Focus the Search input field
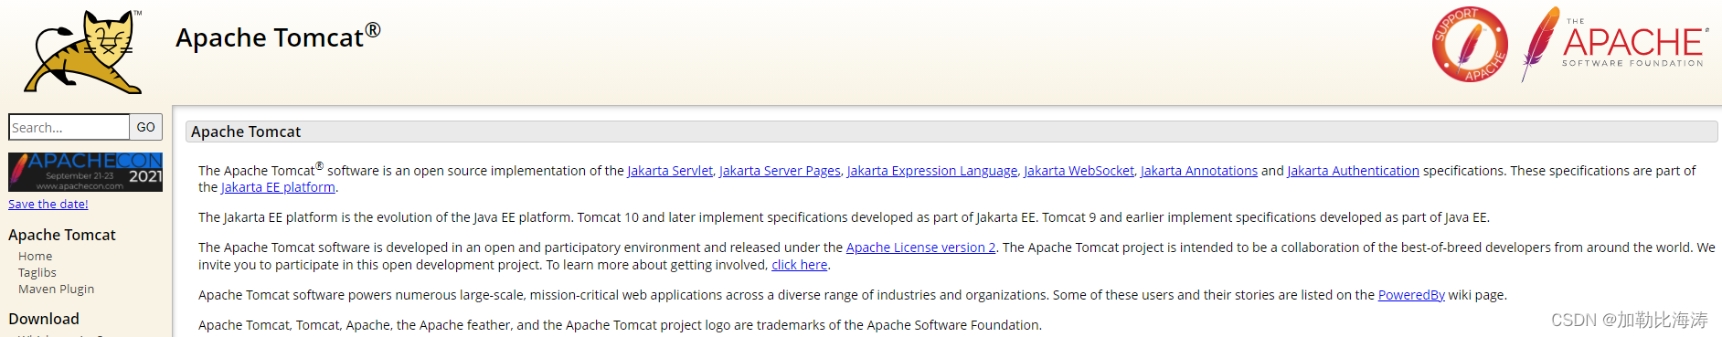This screenshot has width=1722, height=337. tap(69, 127)
